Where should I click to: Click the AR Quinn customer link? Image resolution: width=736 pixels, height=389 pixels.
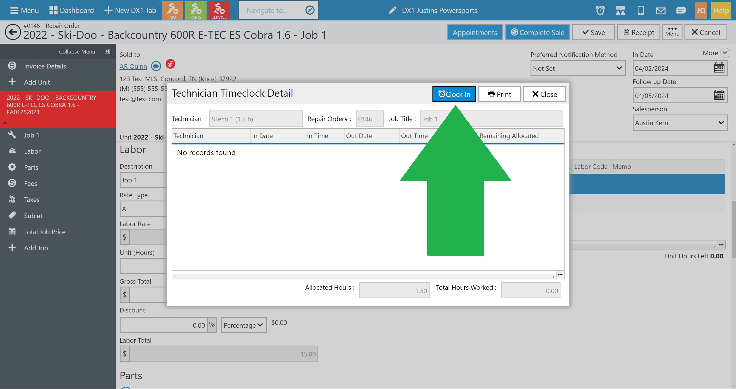point(133,66)
